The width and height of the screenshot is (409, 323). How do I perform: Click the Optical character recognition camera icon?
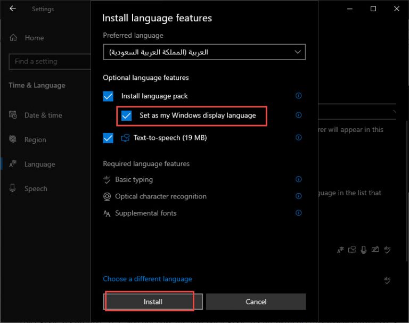(107, 196)
